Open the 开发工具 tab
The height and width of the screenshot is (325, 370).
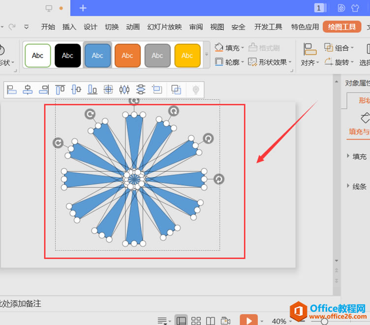pos(268,27)
